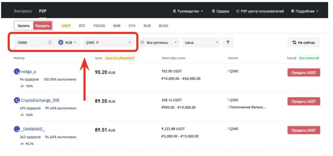Click the Пополнение баланс... payment method
Screen dimensions: 333x156
coord(247,107)
